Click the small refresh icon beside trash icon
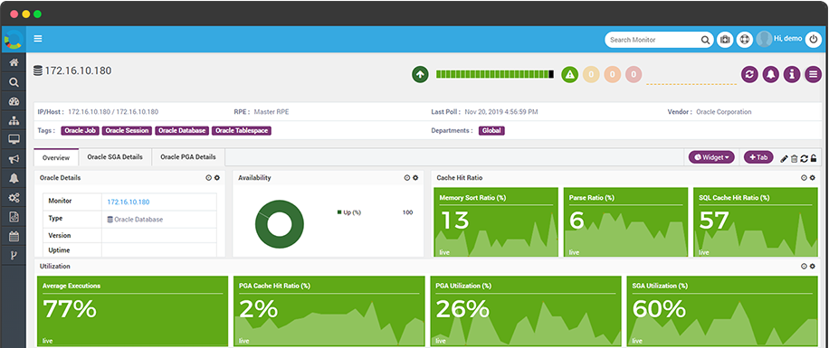This screenshot has height=348, width=829. [x=805, y=158]
